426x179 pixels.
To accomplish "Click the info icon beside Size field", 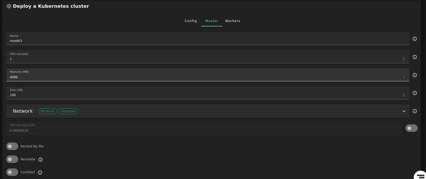I will [415, 93].
